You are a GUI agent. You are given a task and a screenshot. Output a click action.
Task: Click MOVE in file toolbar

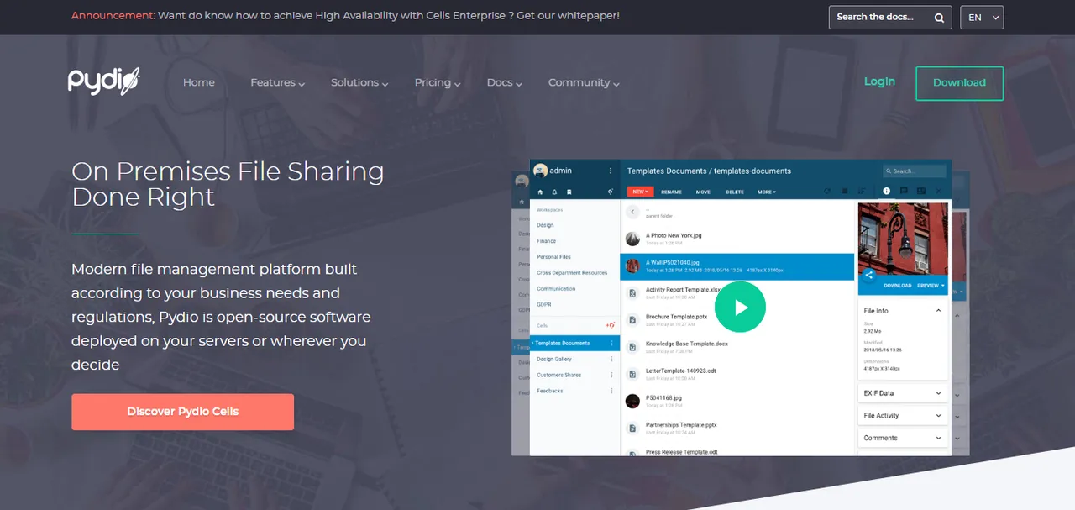coord(703,192)
